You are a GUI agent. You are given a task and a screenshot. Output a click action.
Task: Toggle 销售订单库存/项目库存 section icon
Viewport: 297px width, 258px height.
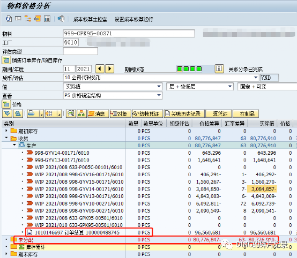click(x=6, y=60)
